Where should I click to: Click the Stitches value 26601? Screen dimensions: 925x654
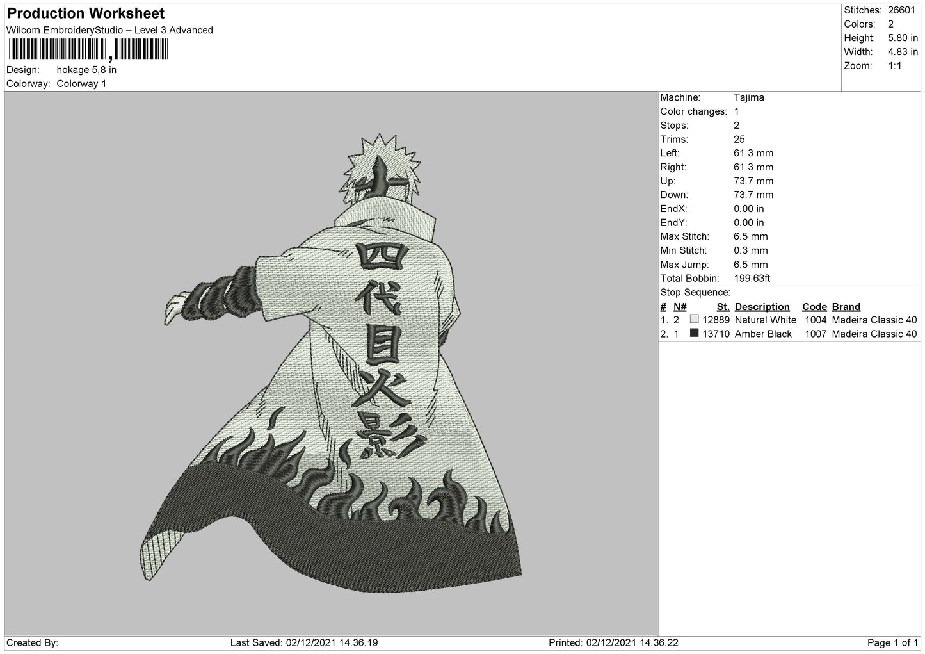(901, 10)
